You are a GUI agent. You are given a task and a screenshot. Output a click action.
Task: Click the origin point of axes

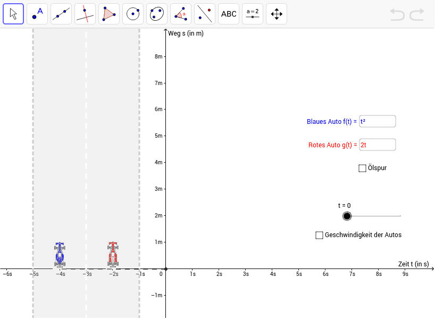point(166,269)
